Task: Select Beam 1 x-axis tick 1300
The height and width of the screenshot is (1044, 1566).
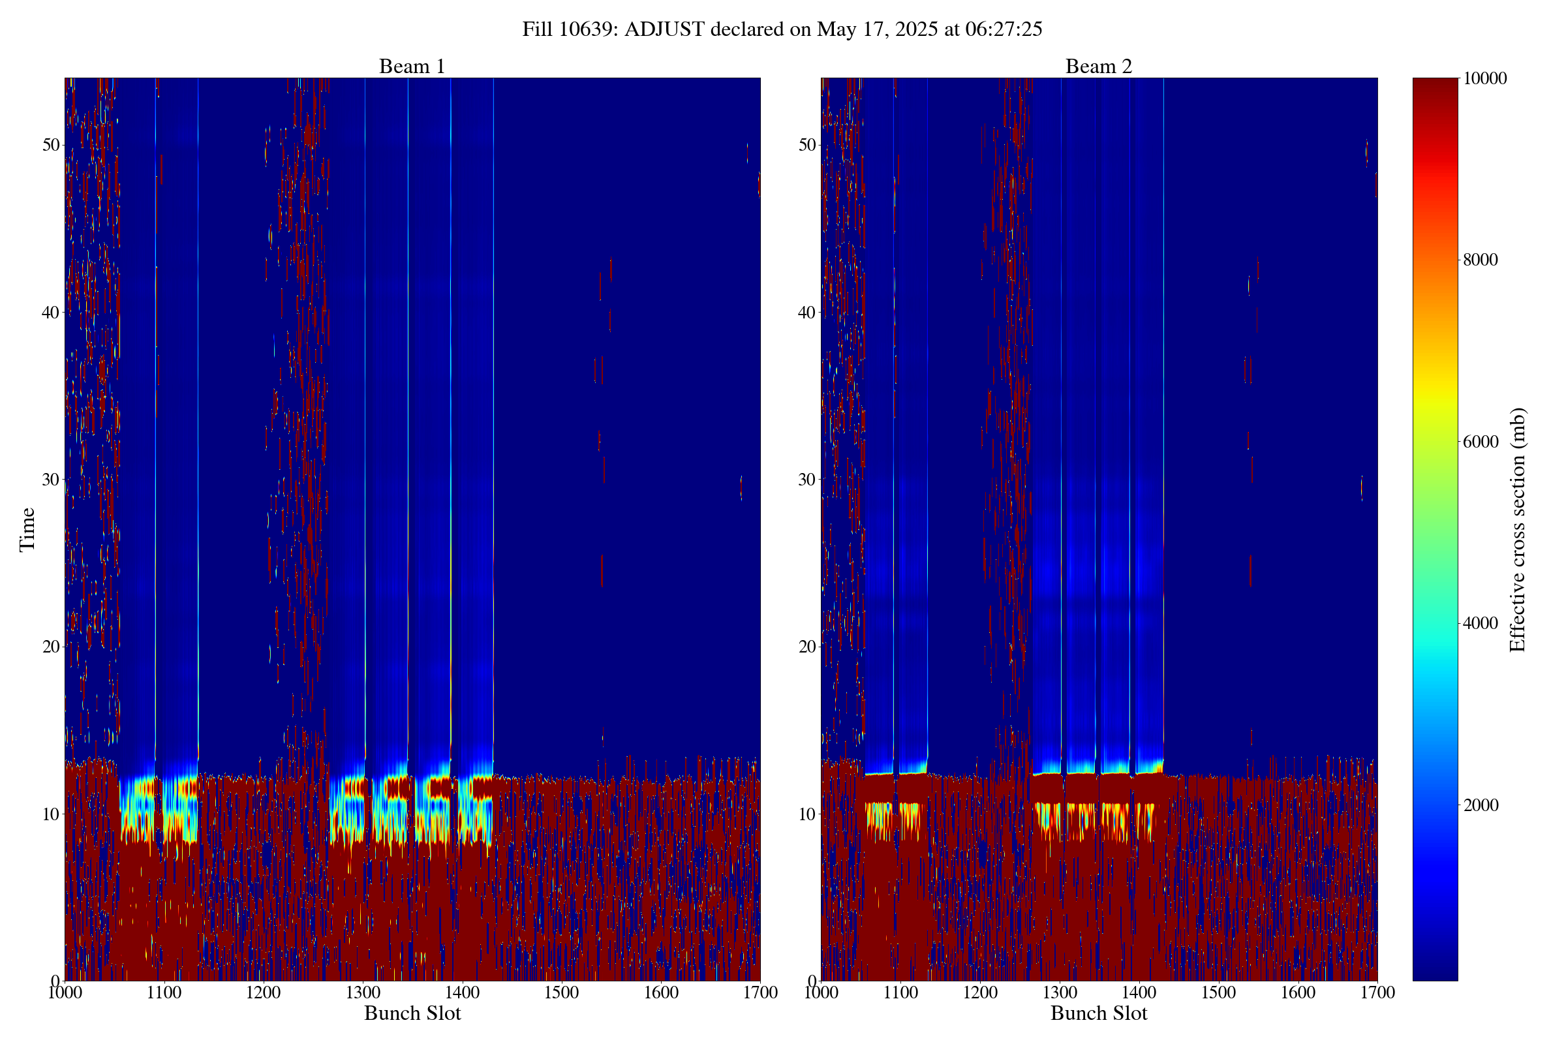Action: tap(363, 992)
